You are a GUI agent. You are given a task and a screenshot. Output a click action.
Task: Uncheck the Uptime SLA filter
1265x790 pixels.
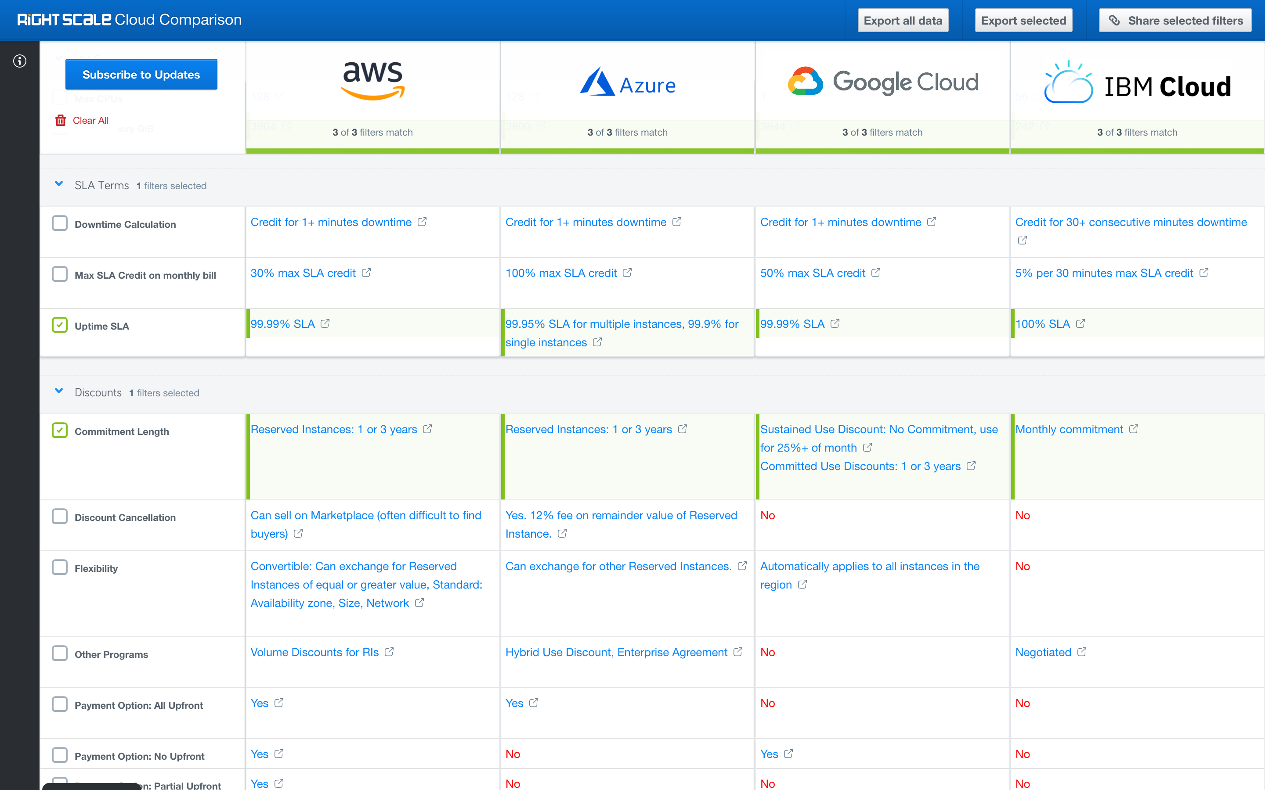(x=60, y=325)
